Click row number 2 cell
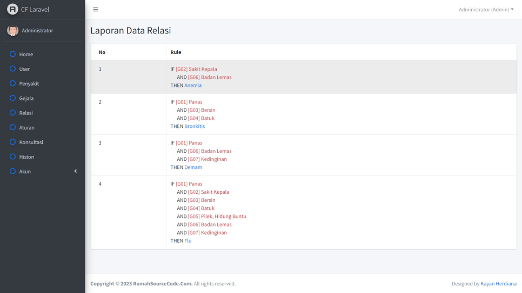The width and height of the screenshot is (522, 293). click(x=128, y=114)
